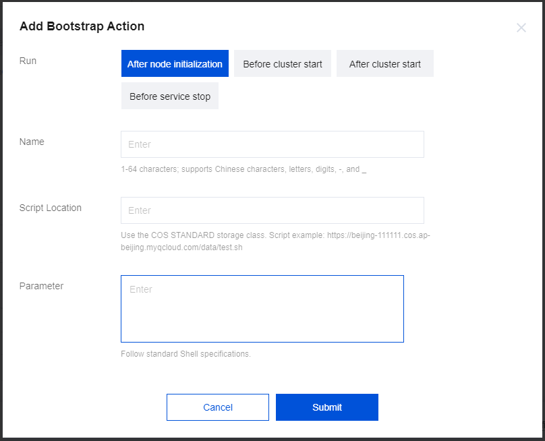Viewport: 545px width, 441px height.
Task: Click the Script Location label
Action: point(51,208)
